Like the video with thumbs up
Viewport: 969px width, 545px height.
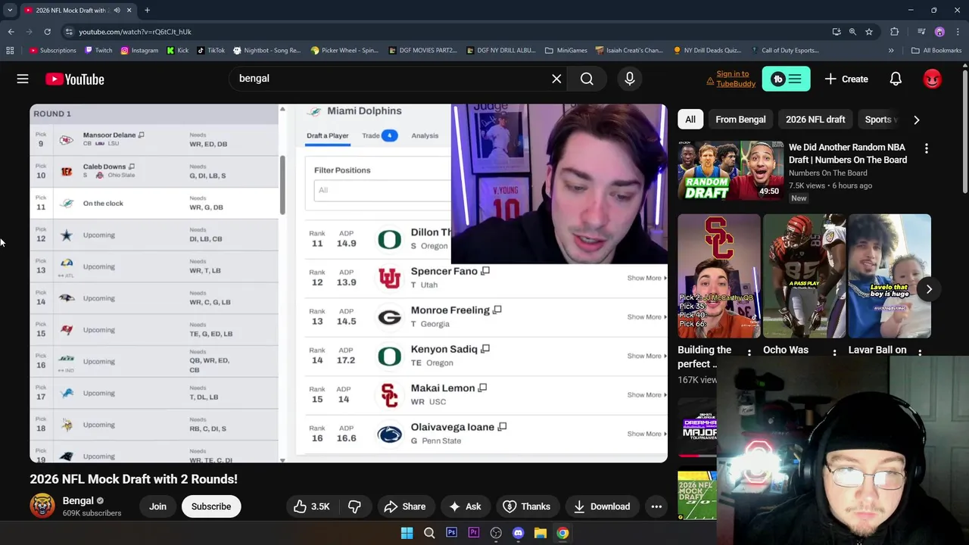click(x=312, y=506)
